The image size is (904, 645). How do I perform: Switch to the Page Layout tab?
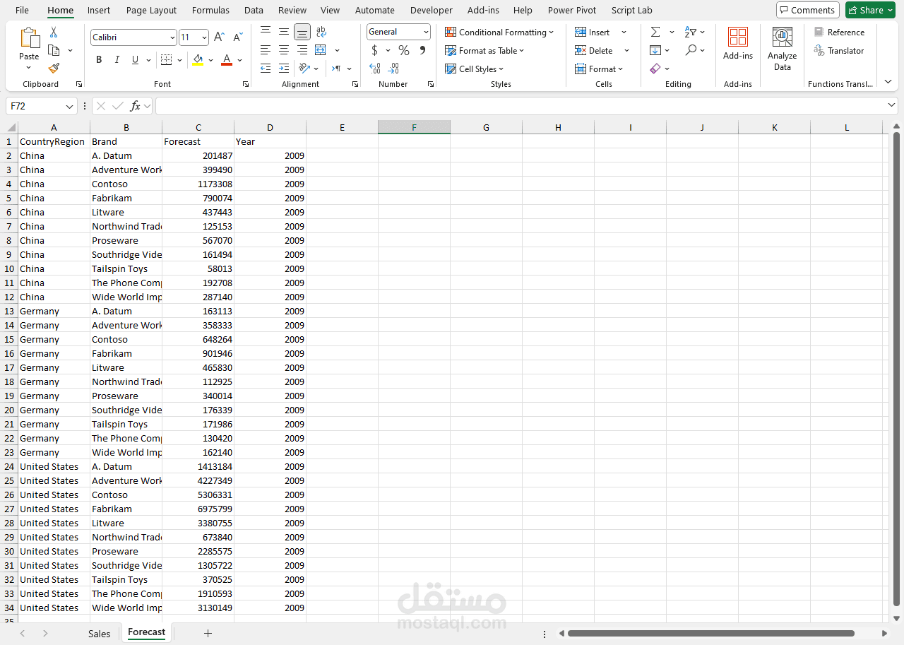151,10
